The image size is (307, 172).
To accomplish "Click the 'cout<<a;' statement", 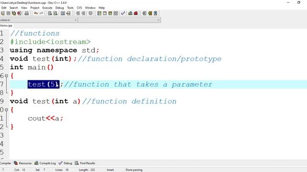I will tap(46, 118).
